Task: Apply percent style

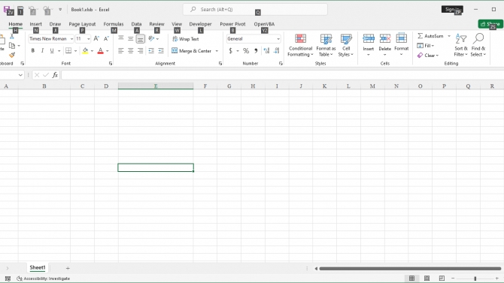Action: 246,51
